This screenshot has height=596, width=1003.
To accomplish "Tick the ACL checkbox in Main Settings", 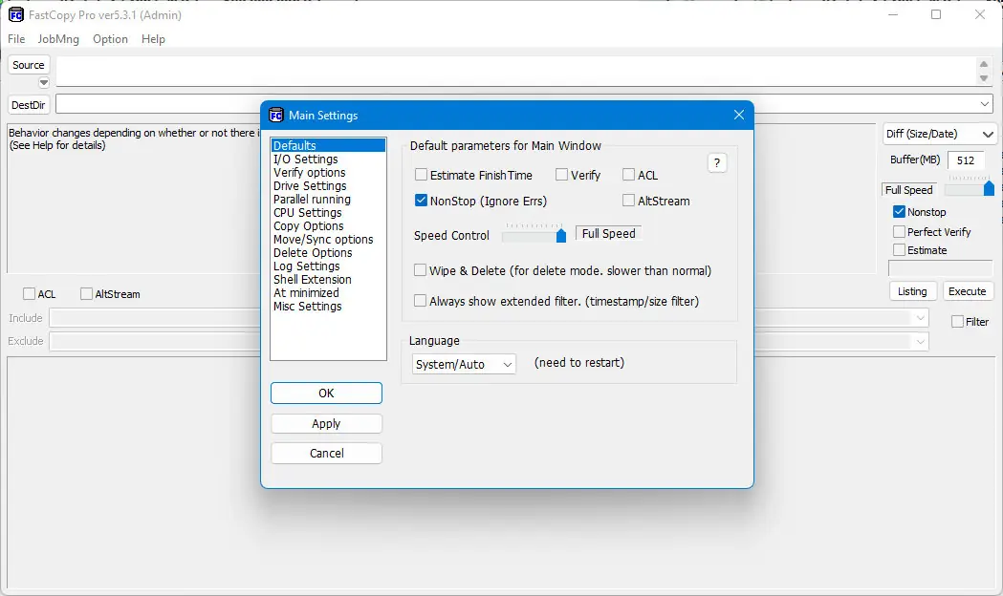I will pos(641,175).
